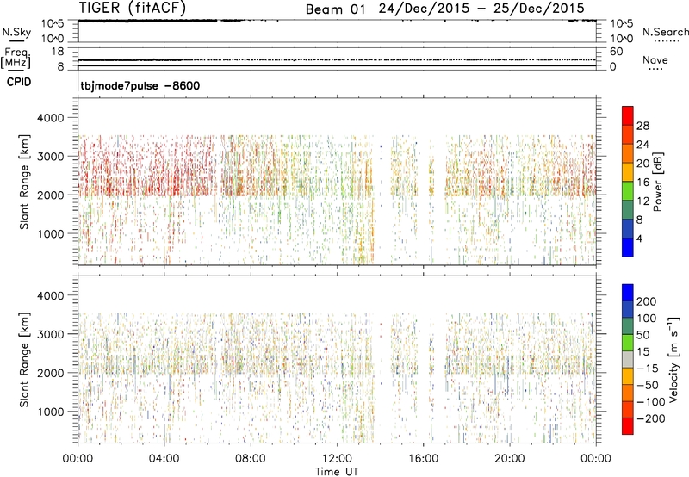
Task: Pick the bright green Velocity colorbar segment
Action: pyautogui.click(x=628, y=343)
